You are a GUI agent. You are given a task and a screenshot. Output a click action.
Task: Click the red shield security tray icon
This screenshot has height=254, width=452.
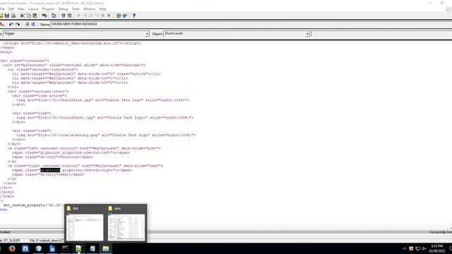click(x=411, y=248)
